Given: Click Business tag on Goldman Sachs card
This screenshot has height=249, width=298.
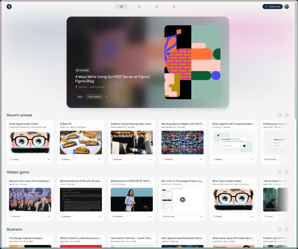Looking at the screenshot, I should click(x=117, y=159).
